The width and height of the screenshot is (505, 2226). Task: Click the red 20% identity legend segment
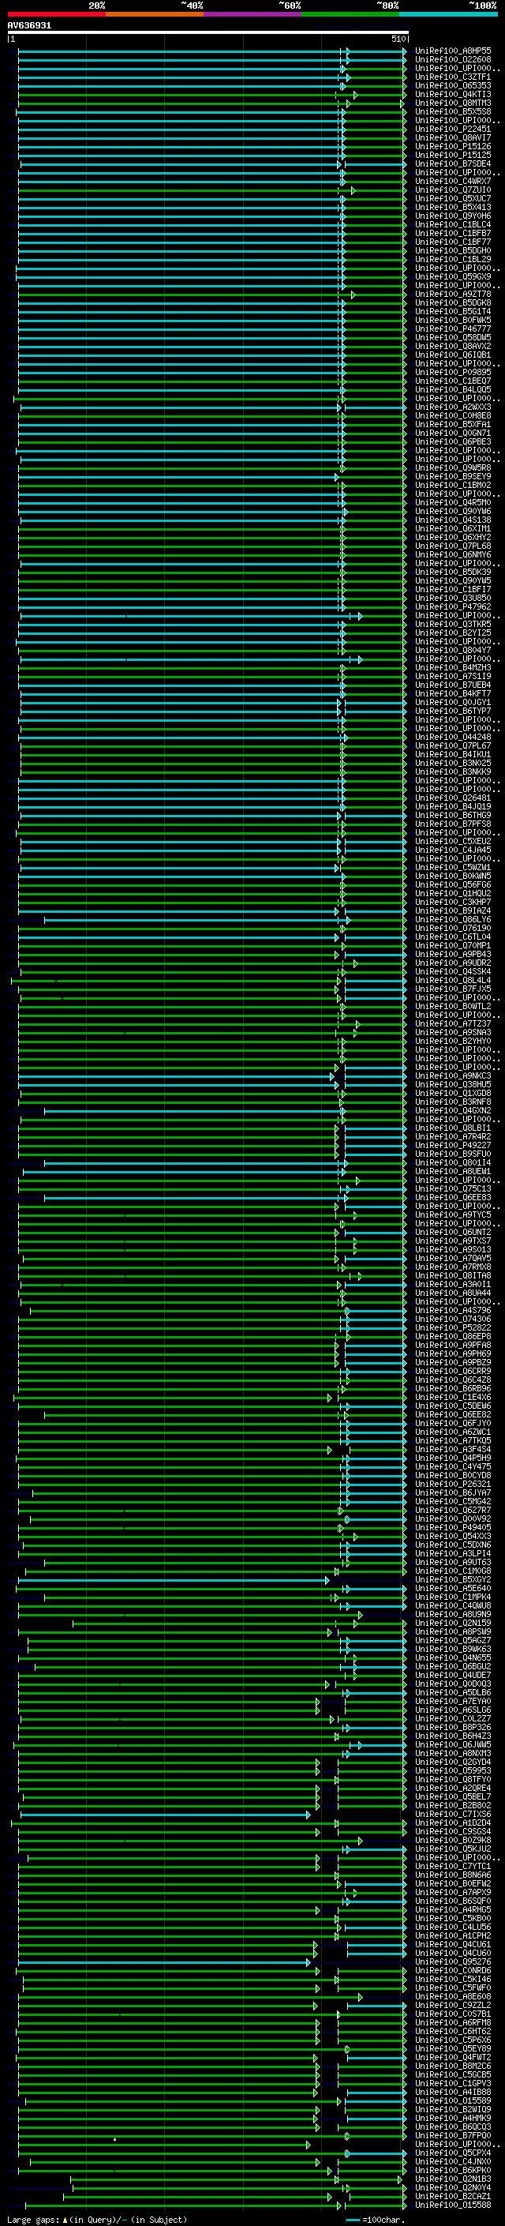(x=56, y=14)
